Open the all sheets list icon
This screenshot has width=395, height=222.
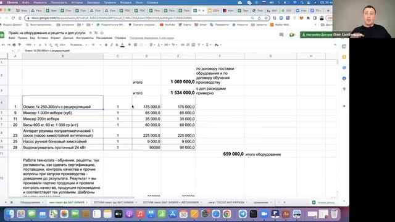coord(12,202)
